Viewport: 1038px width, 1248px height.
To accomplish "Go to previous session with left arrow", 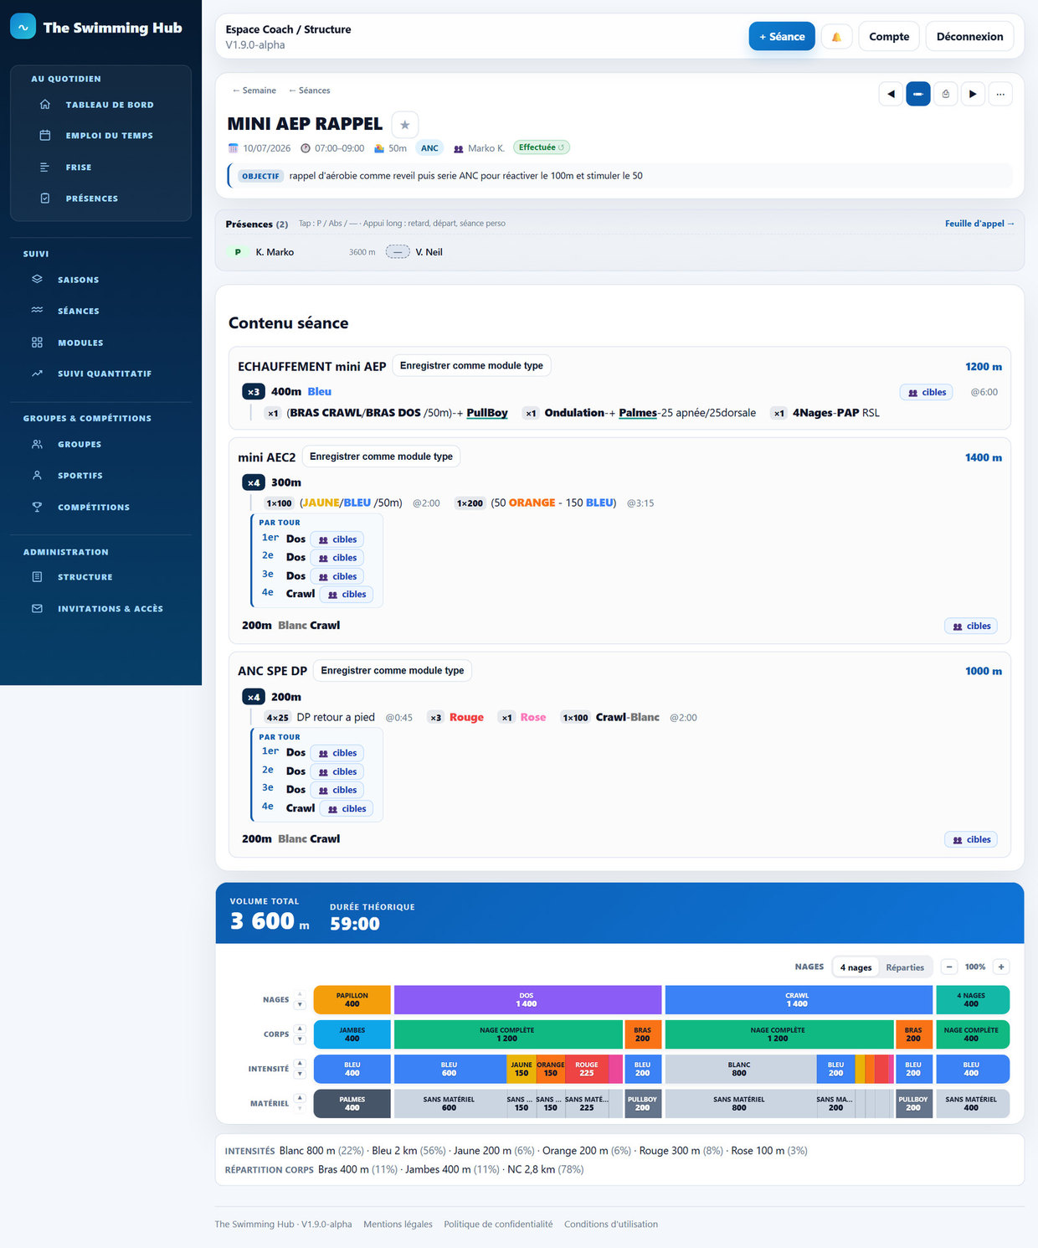I will pyautogui.click(x=891, y=94).
